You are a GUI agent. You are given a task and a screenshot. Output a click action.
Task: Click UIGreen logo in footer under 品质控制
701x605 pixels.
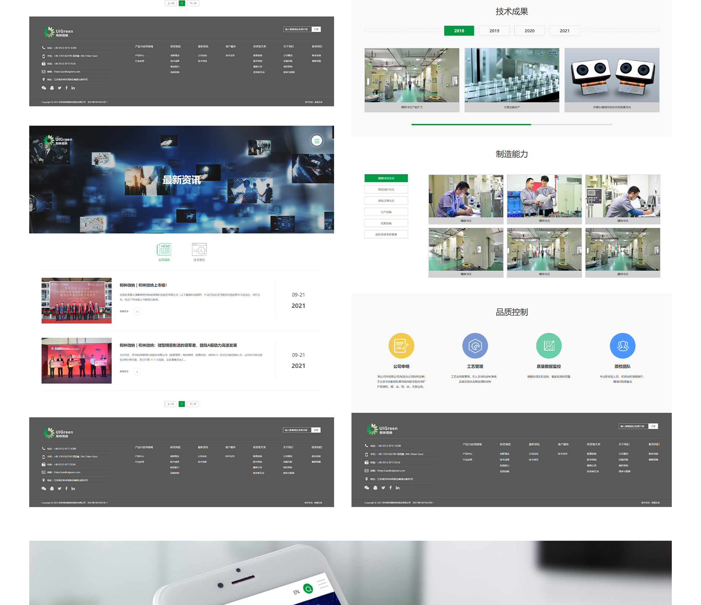[x=382, y=429]
